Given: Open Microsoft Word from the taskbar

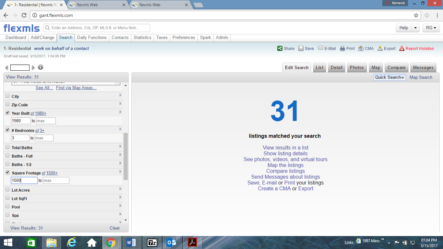Looking at the screenshot, I should [131, 243].
